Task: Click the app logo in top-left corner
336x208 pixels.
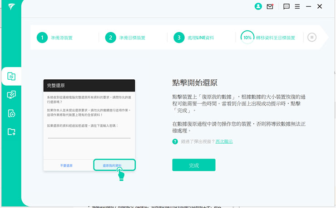Action: [x=11, y=8]
